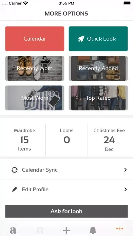Open the wardrobe shirt tab icon
Screen dimensions: 133x236
[x=40, y=231]
